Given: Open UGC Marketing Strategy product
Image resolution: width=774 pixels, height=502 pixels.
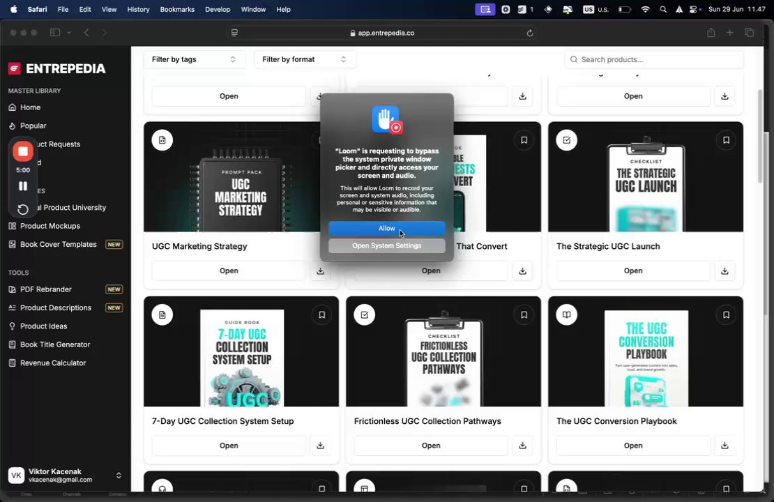Looking at the screenshot, I should click(x=229, y=271).
